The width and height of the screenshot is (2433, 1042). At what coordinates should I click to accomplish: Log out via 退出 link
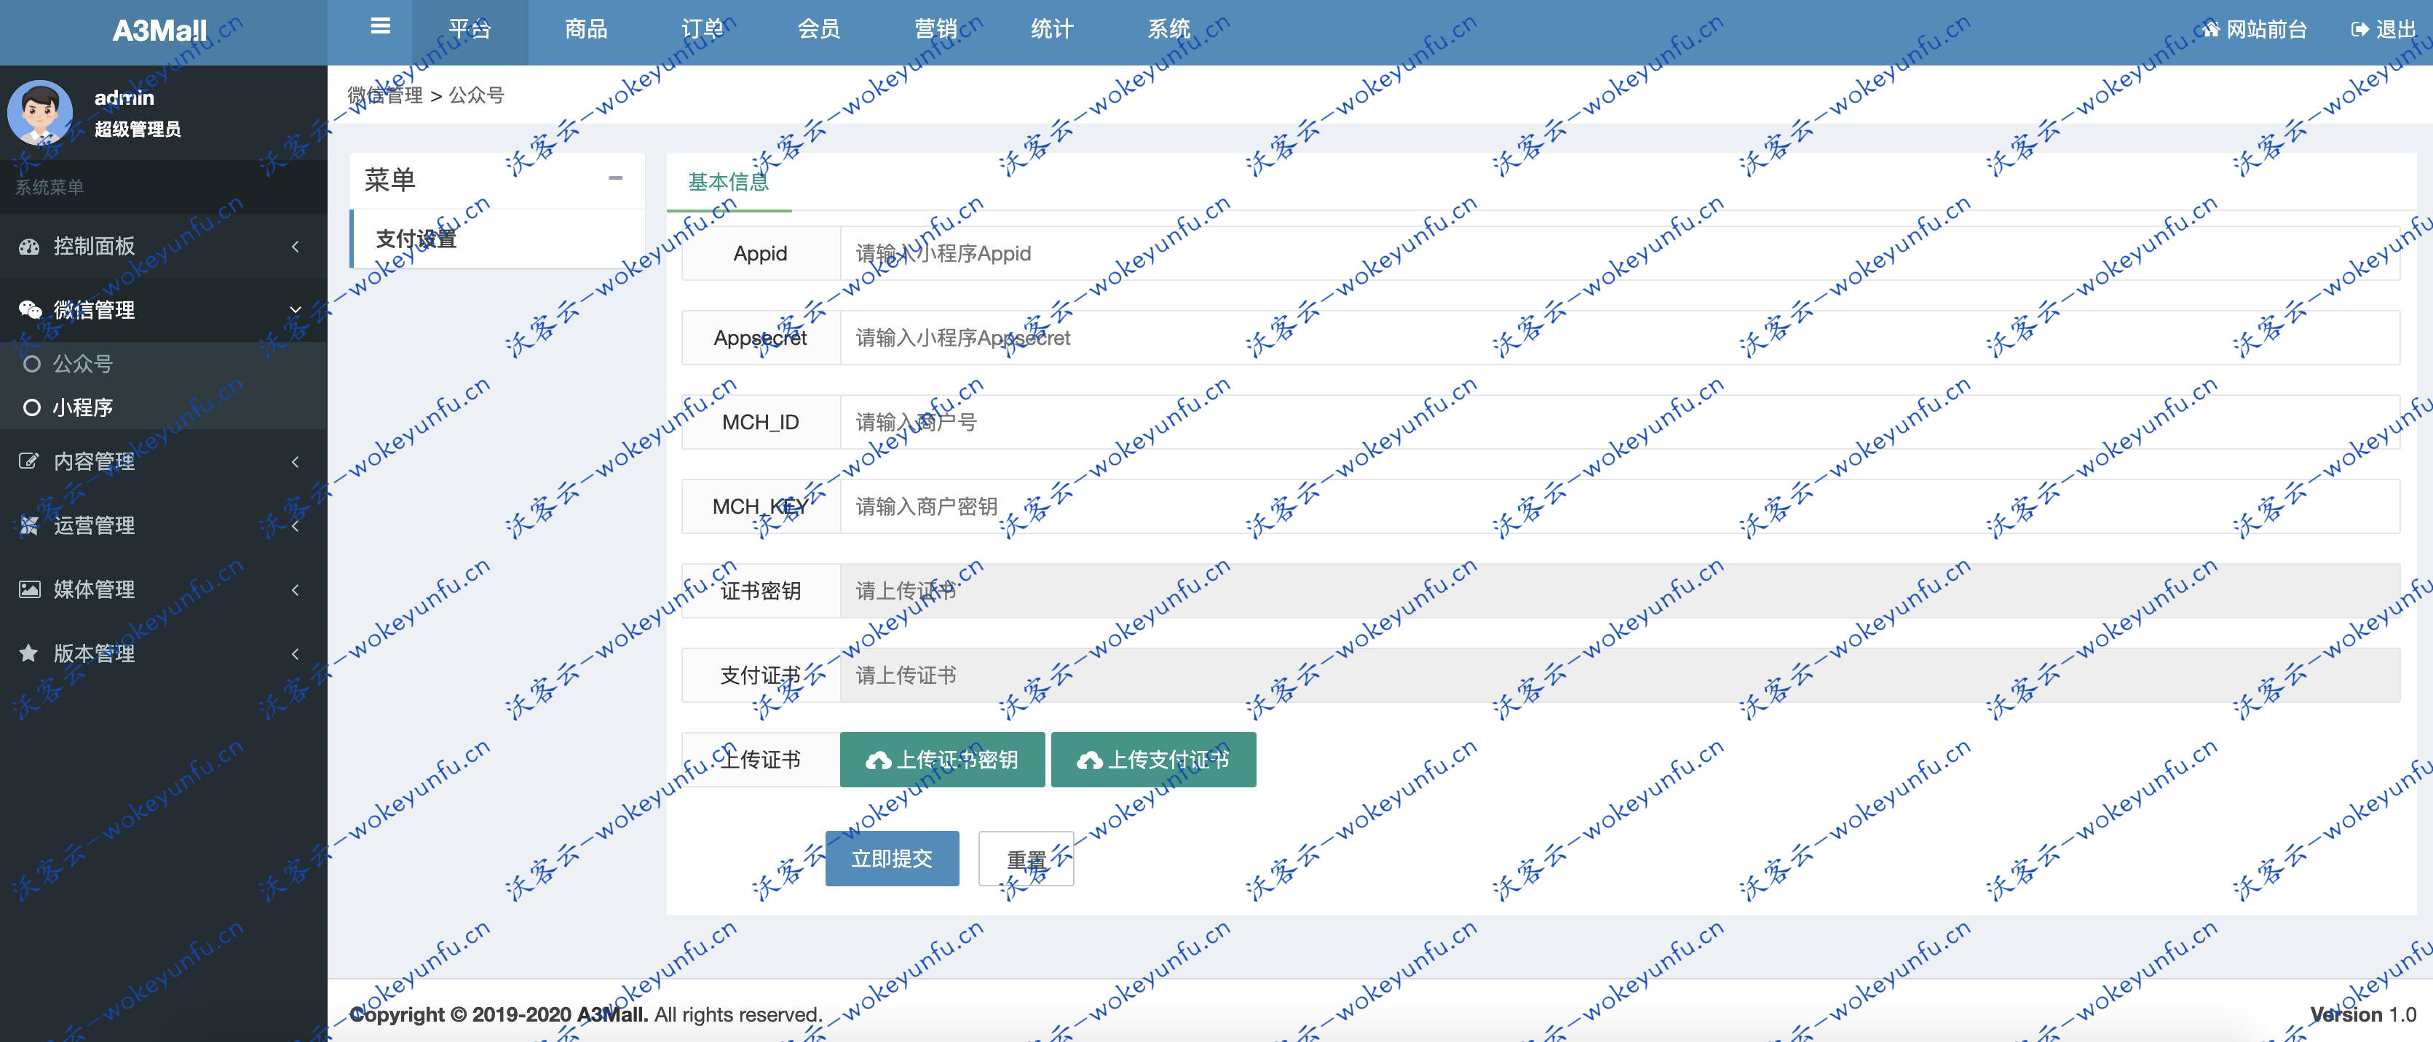click(x=2383, y=29)
